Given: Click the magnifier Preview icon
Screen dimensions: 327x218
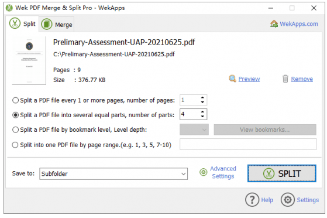Looking at the screenshot, I should (x=232, y=79).
